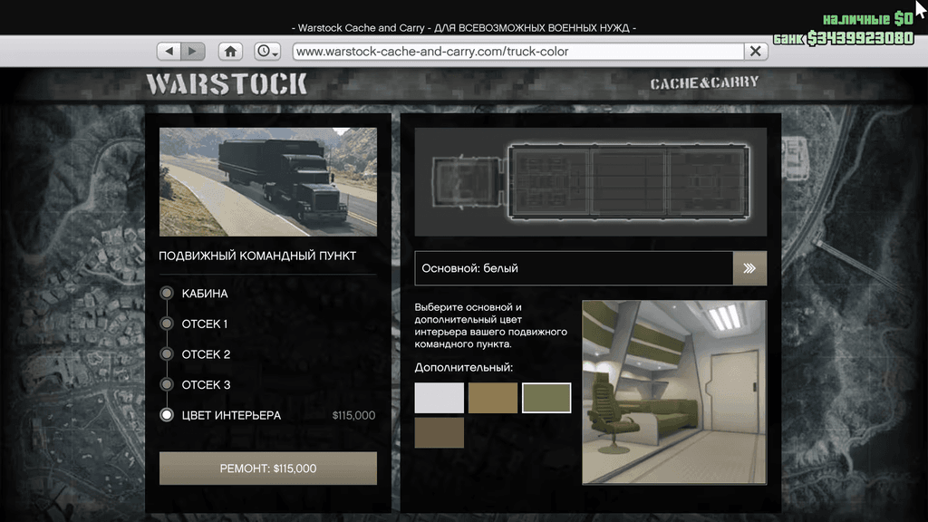Select the ЦВЕТ ИНТЕРЬЕРА radio option
Screen dimensions: 928x522
click(x=167, y=415)
